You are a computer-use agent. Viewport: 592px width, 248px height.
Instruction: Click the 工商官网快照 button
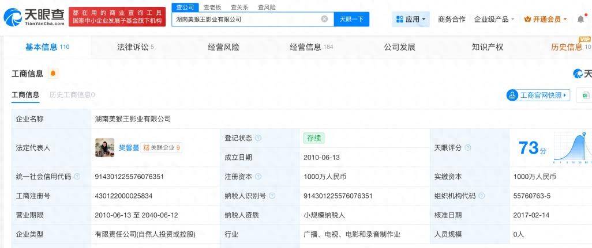pyautogui.click(x=538, y=95)
